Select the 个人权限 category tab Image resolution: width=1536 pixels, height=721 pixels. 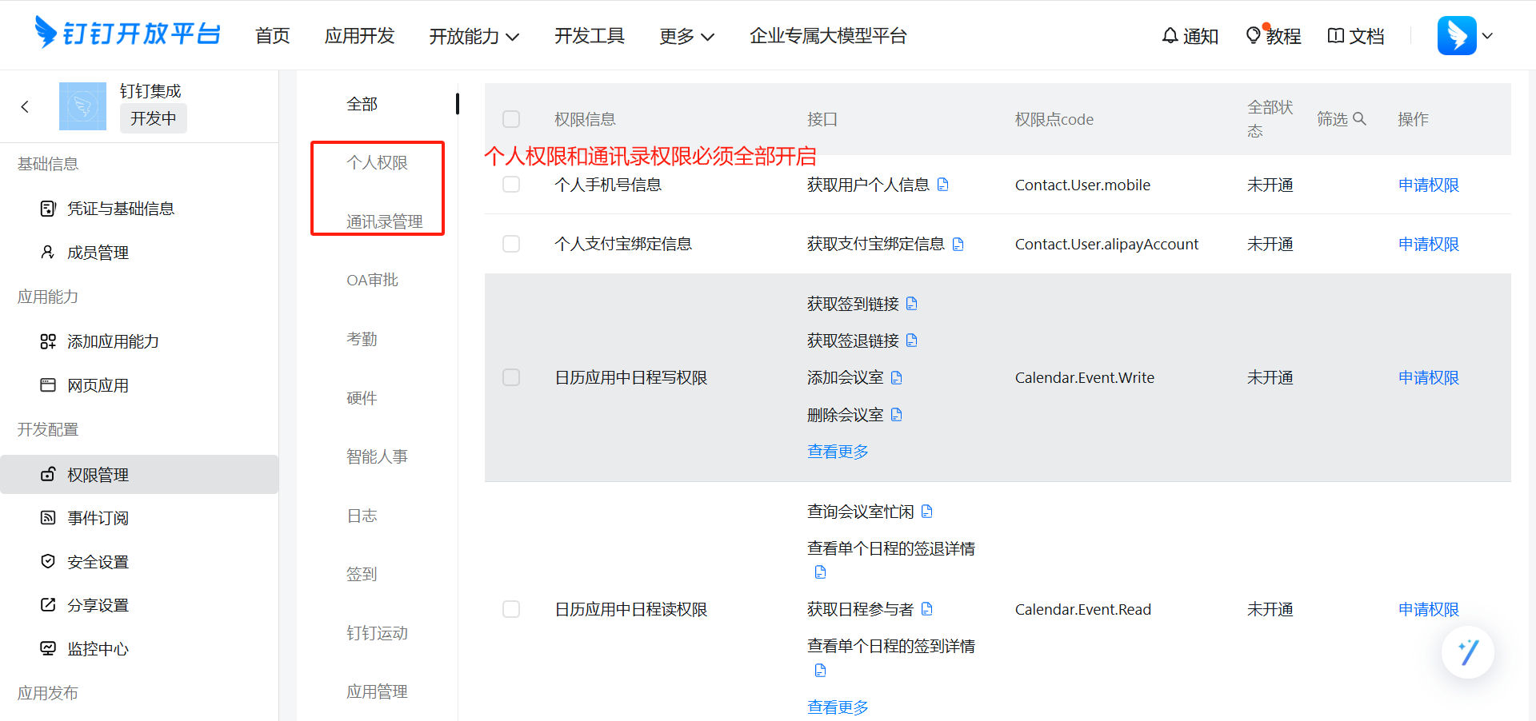[377, 162]
